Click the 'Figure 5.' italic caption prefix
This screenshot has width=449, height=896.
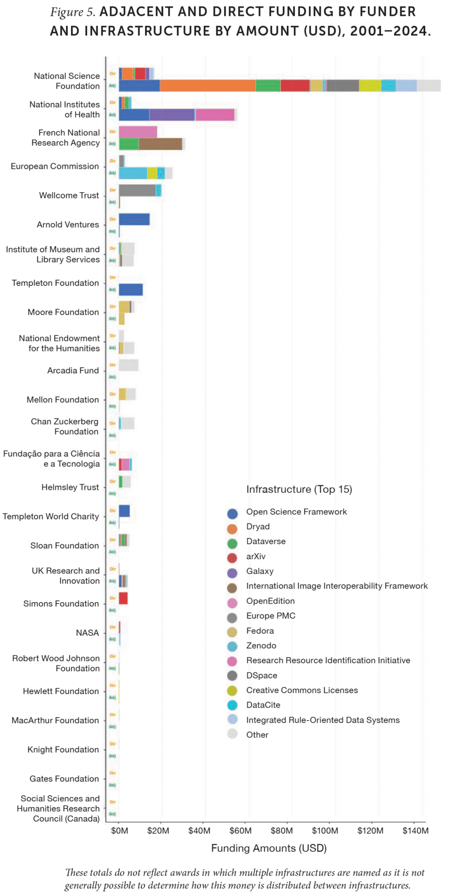coord(73,12)
